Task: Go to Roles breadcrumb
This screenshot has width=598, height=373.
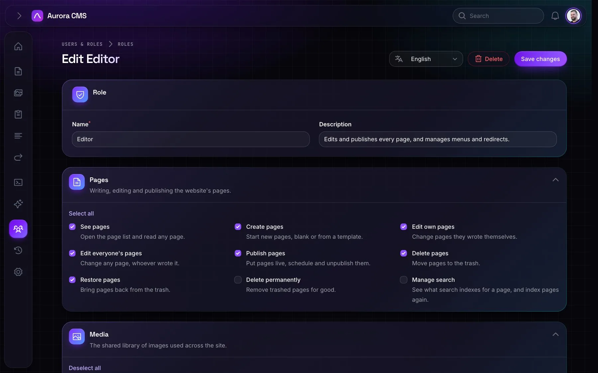Action: pos(126,44)
